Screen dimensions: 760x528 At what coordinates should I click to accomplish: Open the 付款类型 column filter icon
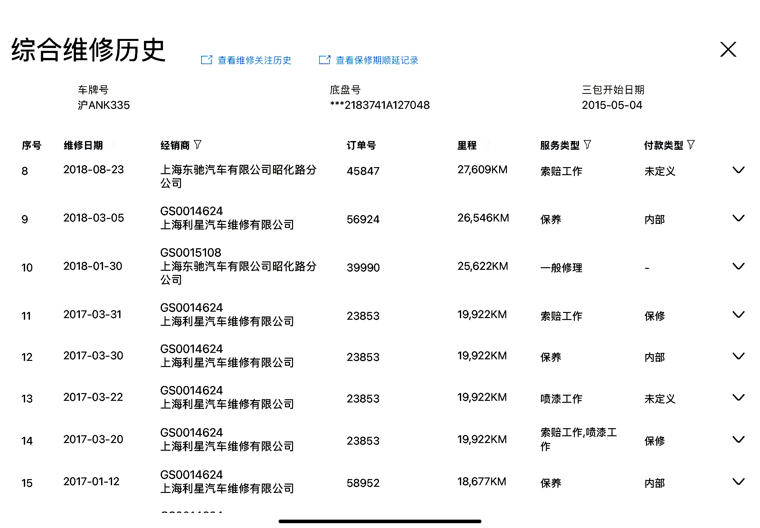tap(690, 145)
